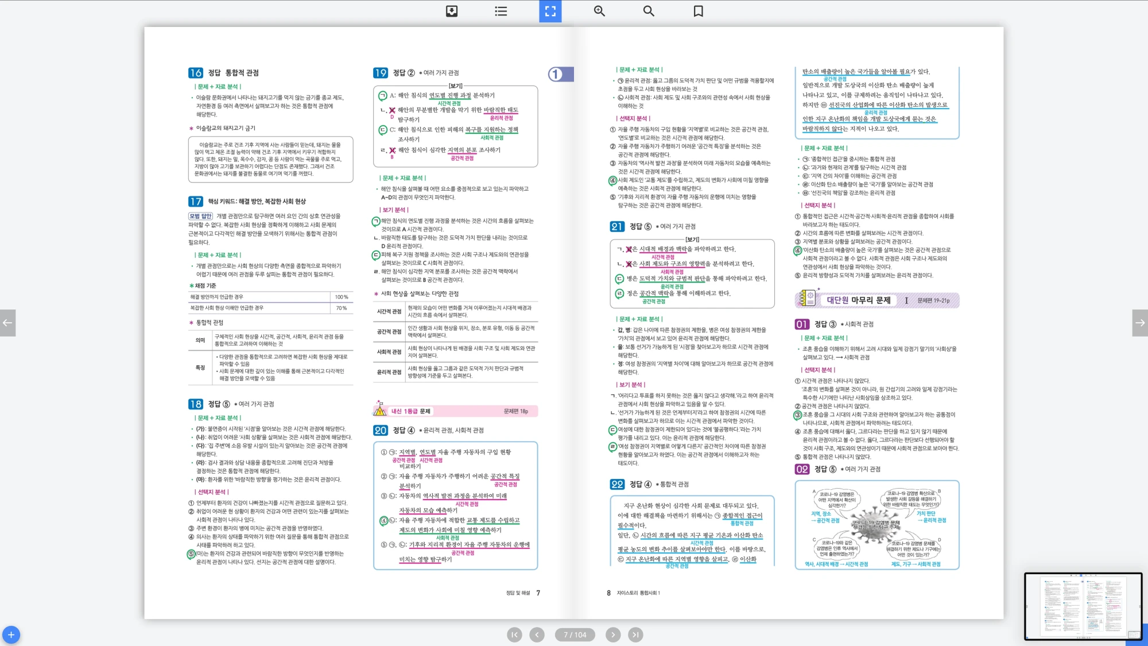The width and height of the screenshot is (1148, 646).
Task: Toggle fullscreen mode button
Action: point(550,11)
